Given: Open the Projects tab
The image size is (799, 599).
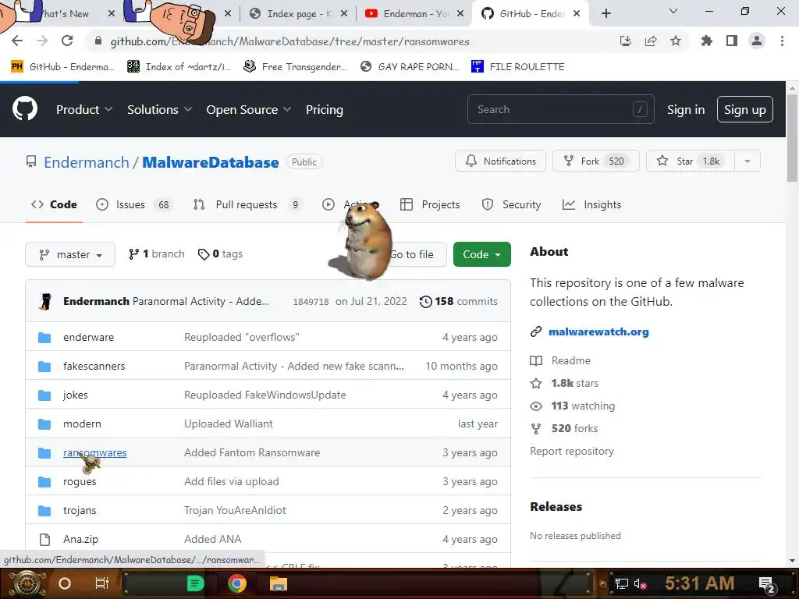Looking at the screenshot, I should point(430,204).
